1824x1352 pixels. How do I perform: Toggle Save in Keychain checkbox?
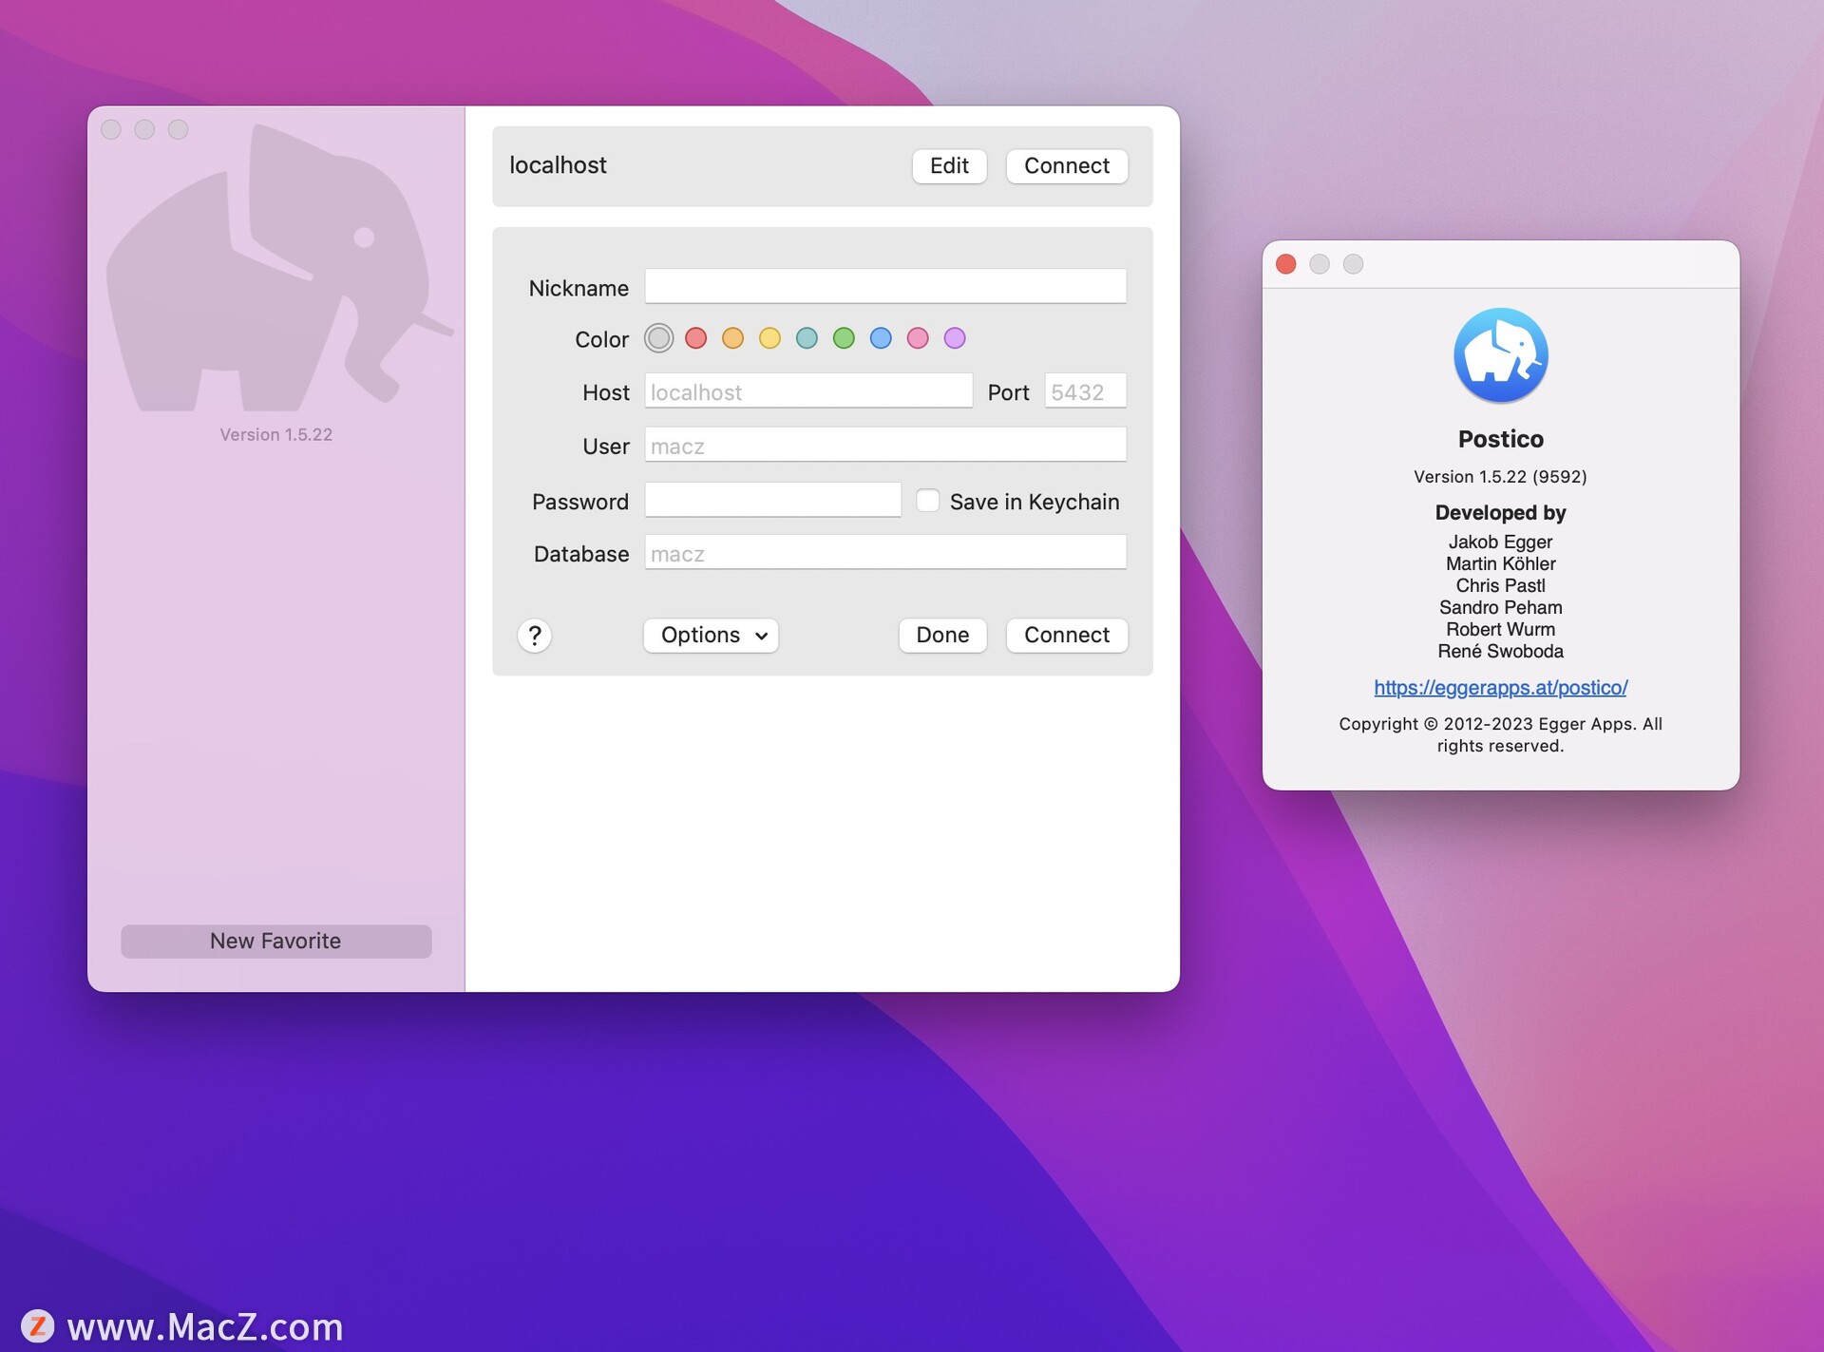tap(927, 501)
